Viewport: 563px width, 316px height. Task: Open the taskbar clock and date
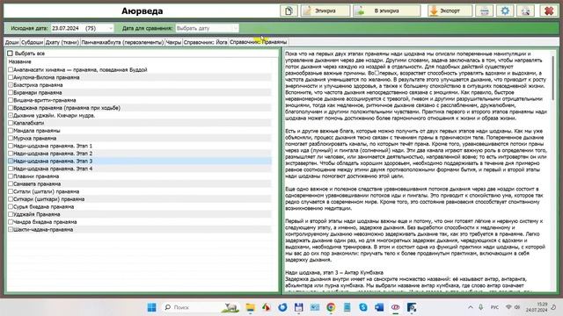click(x=537, y=307)
